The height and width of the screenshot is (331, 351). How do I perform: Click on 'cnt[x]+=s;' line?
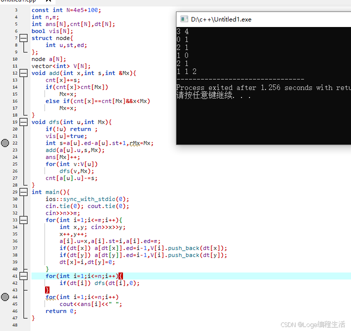(62, 80)
